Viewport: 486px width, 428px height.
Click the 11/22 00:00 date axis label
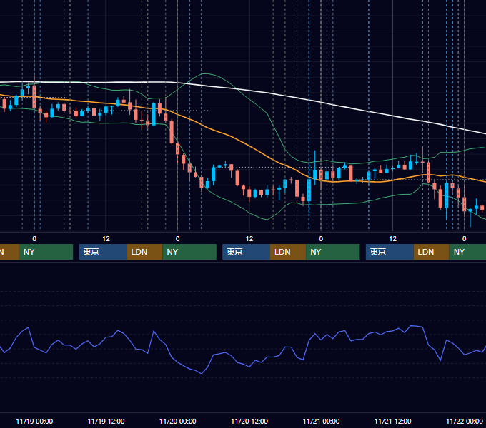(x=465, y=421)
